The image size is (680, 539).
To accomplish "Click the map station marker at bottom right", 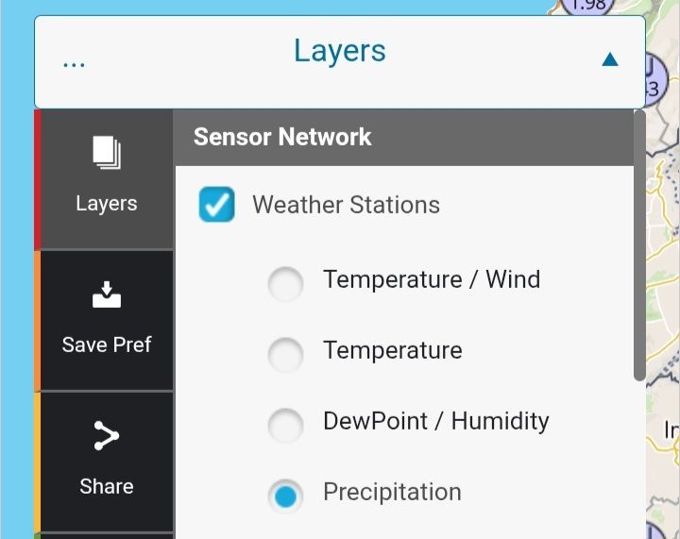I will [x=664, y=529].
